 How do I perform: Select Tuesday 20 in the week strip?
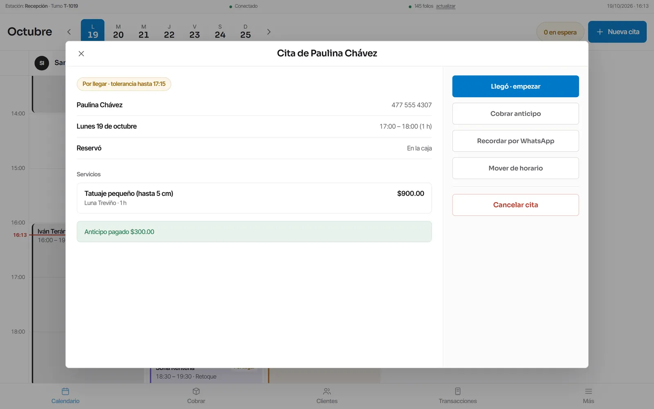118,31
